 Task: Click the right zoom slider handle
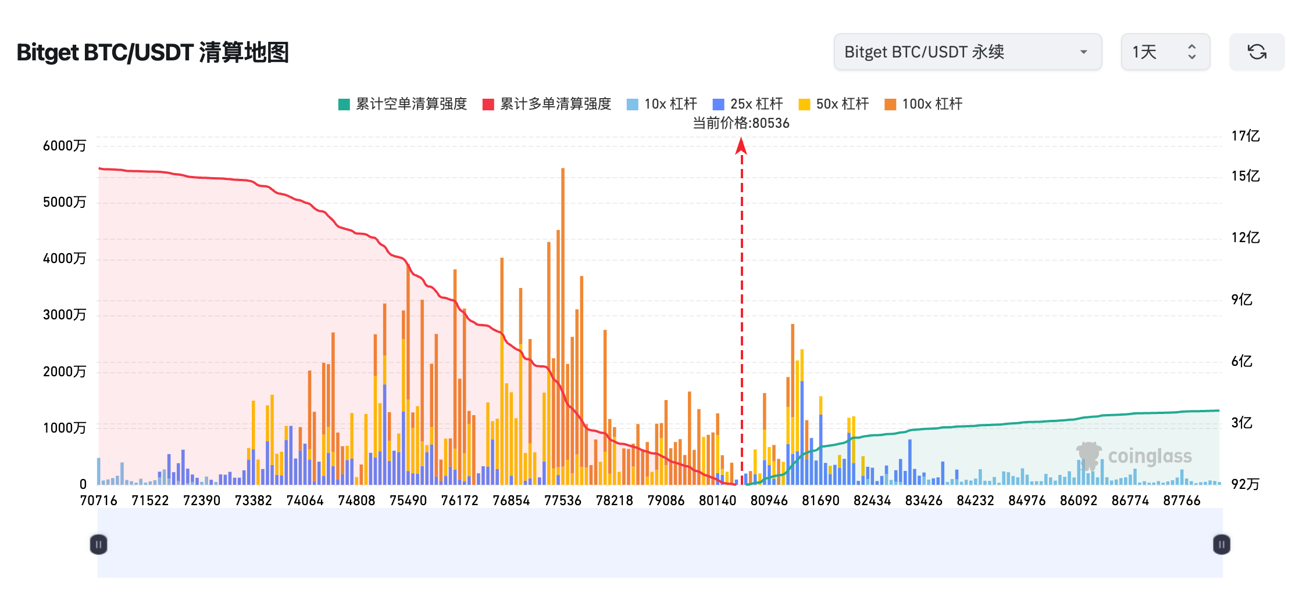tap(1221, 545)
